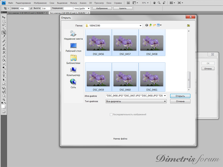The width and height of the screenshot is (223, 167).
Task: Click the foreground color swatch
Action: point(3,106)
